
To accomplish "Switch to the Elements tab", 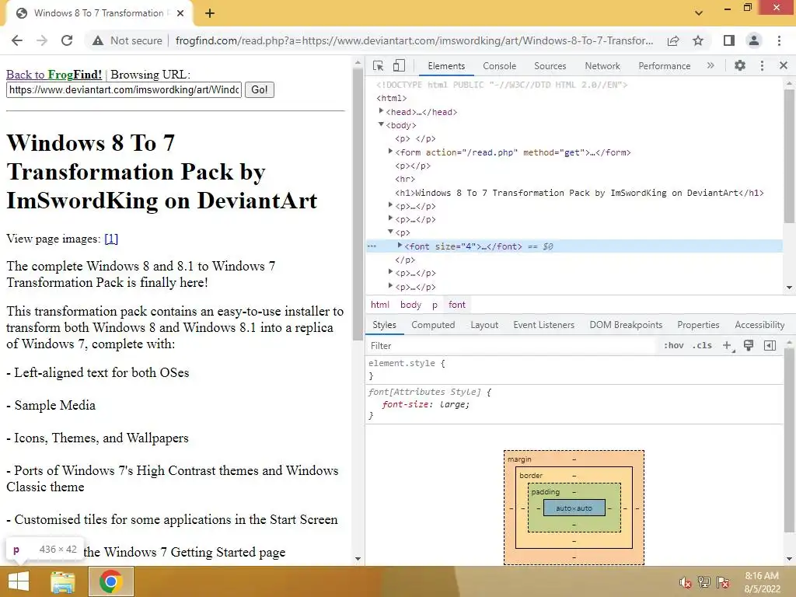I will pyautogui.click(x=446, y=66).
